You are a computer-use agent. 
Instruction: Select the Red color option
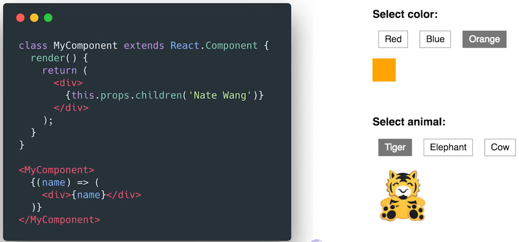pos(393,39)
